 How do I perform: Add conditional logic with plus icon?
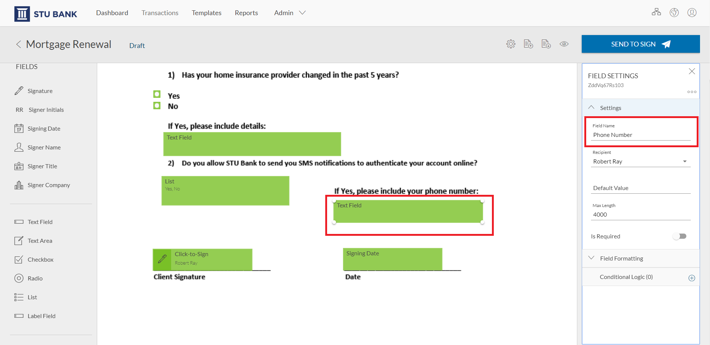pos(692,278)
